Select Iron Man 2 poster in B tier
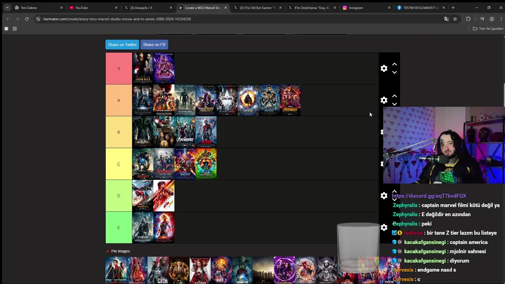505x284 pixels. 164,132
